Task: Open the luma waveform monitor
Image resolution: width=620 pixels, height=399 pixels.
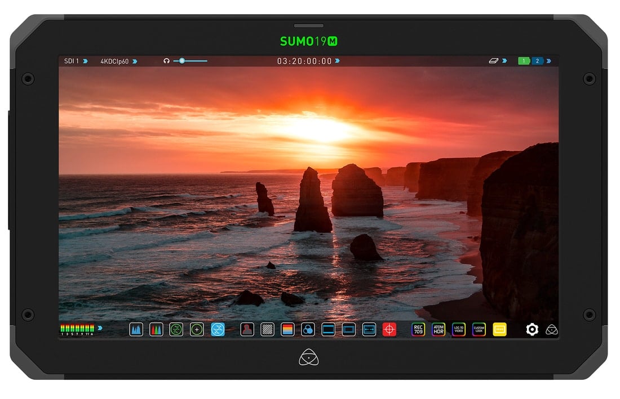Action: (x=136, y=329)
